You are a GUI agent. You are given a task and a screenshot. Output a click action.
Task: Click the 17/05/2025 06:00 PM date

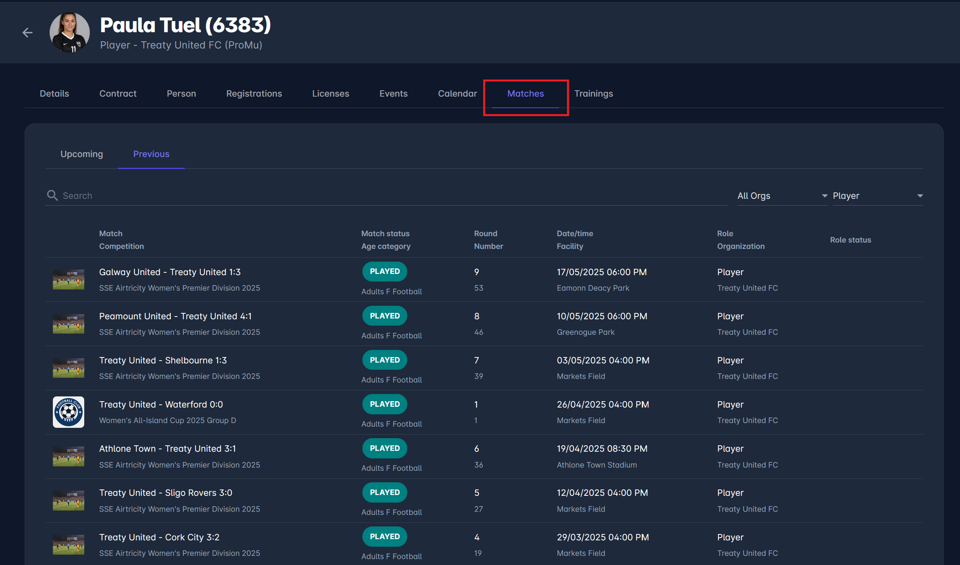[x=602, y=272]
